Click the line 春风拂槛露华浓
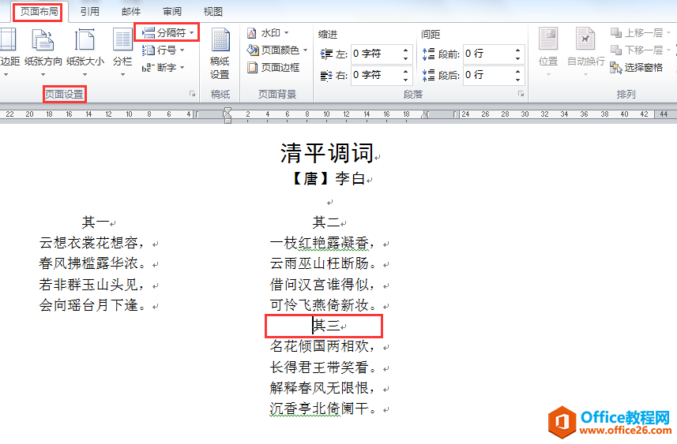Screen dimensions: 677x444 (x=92, y=263)
